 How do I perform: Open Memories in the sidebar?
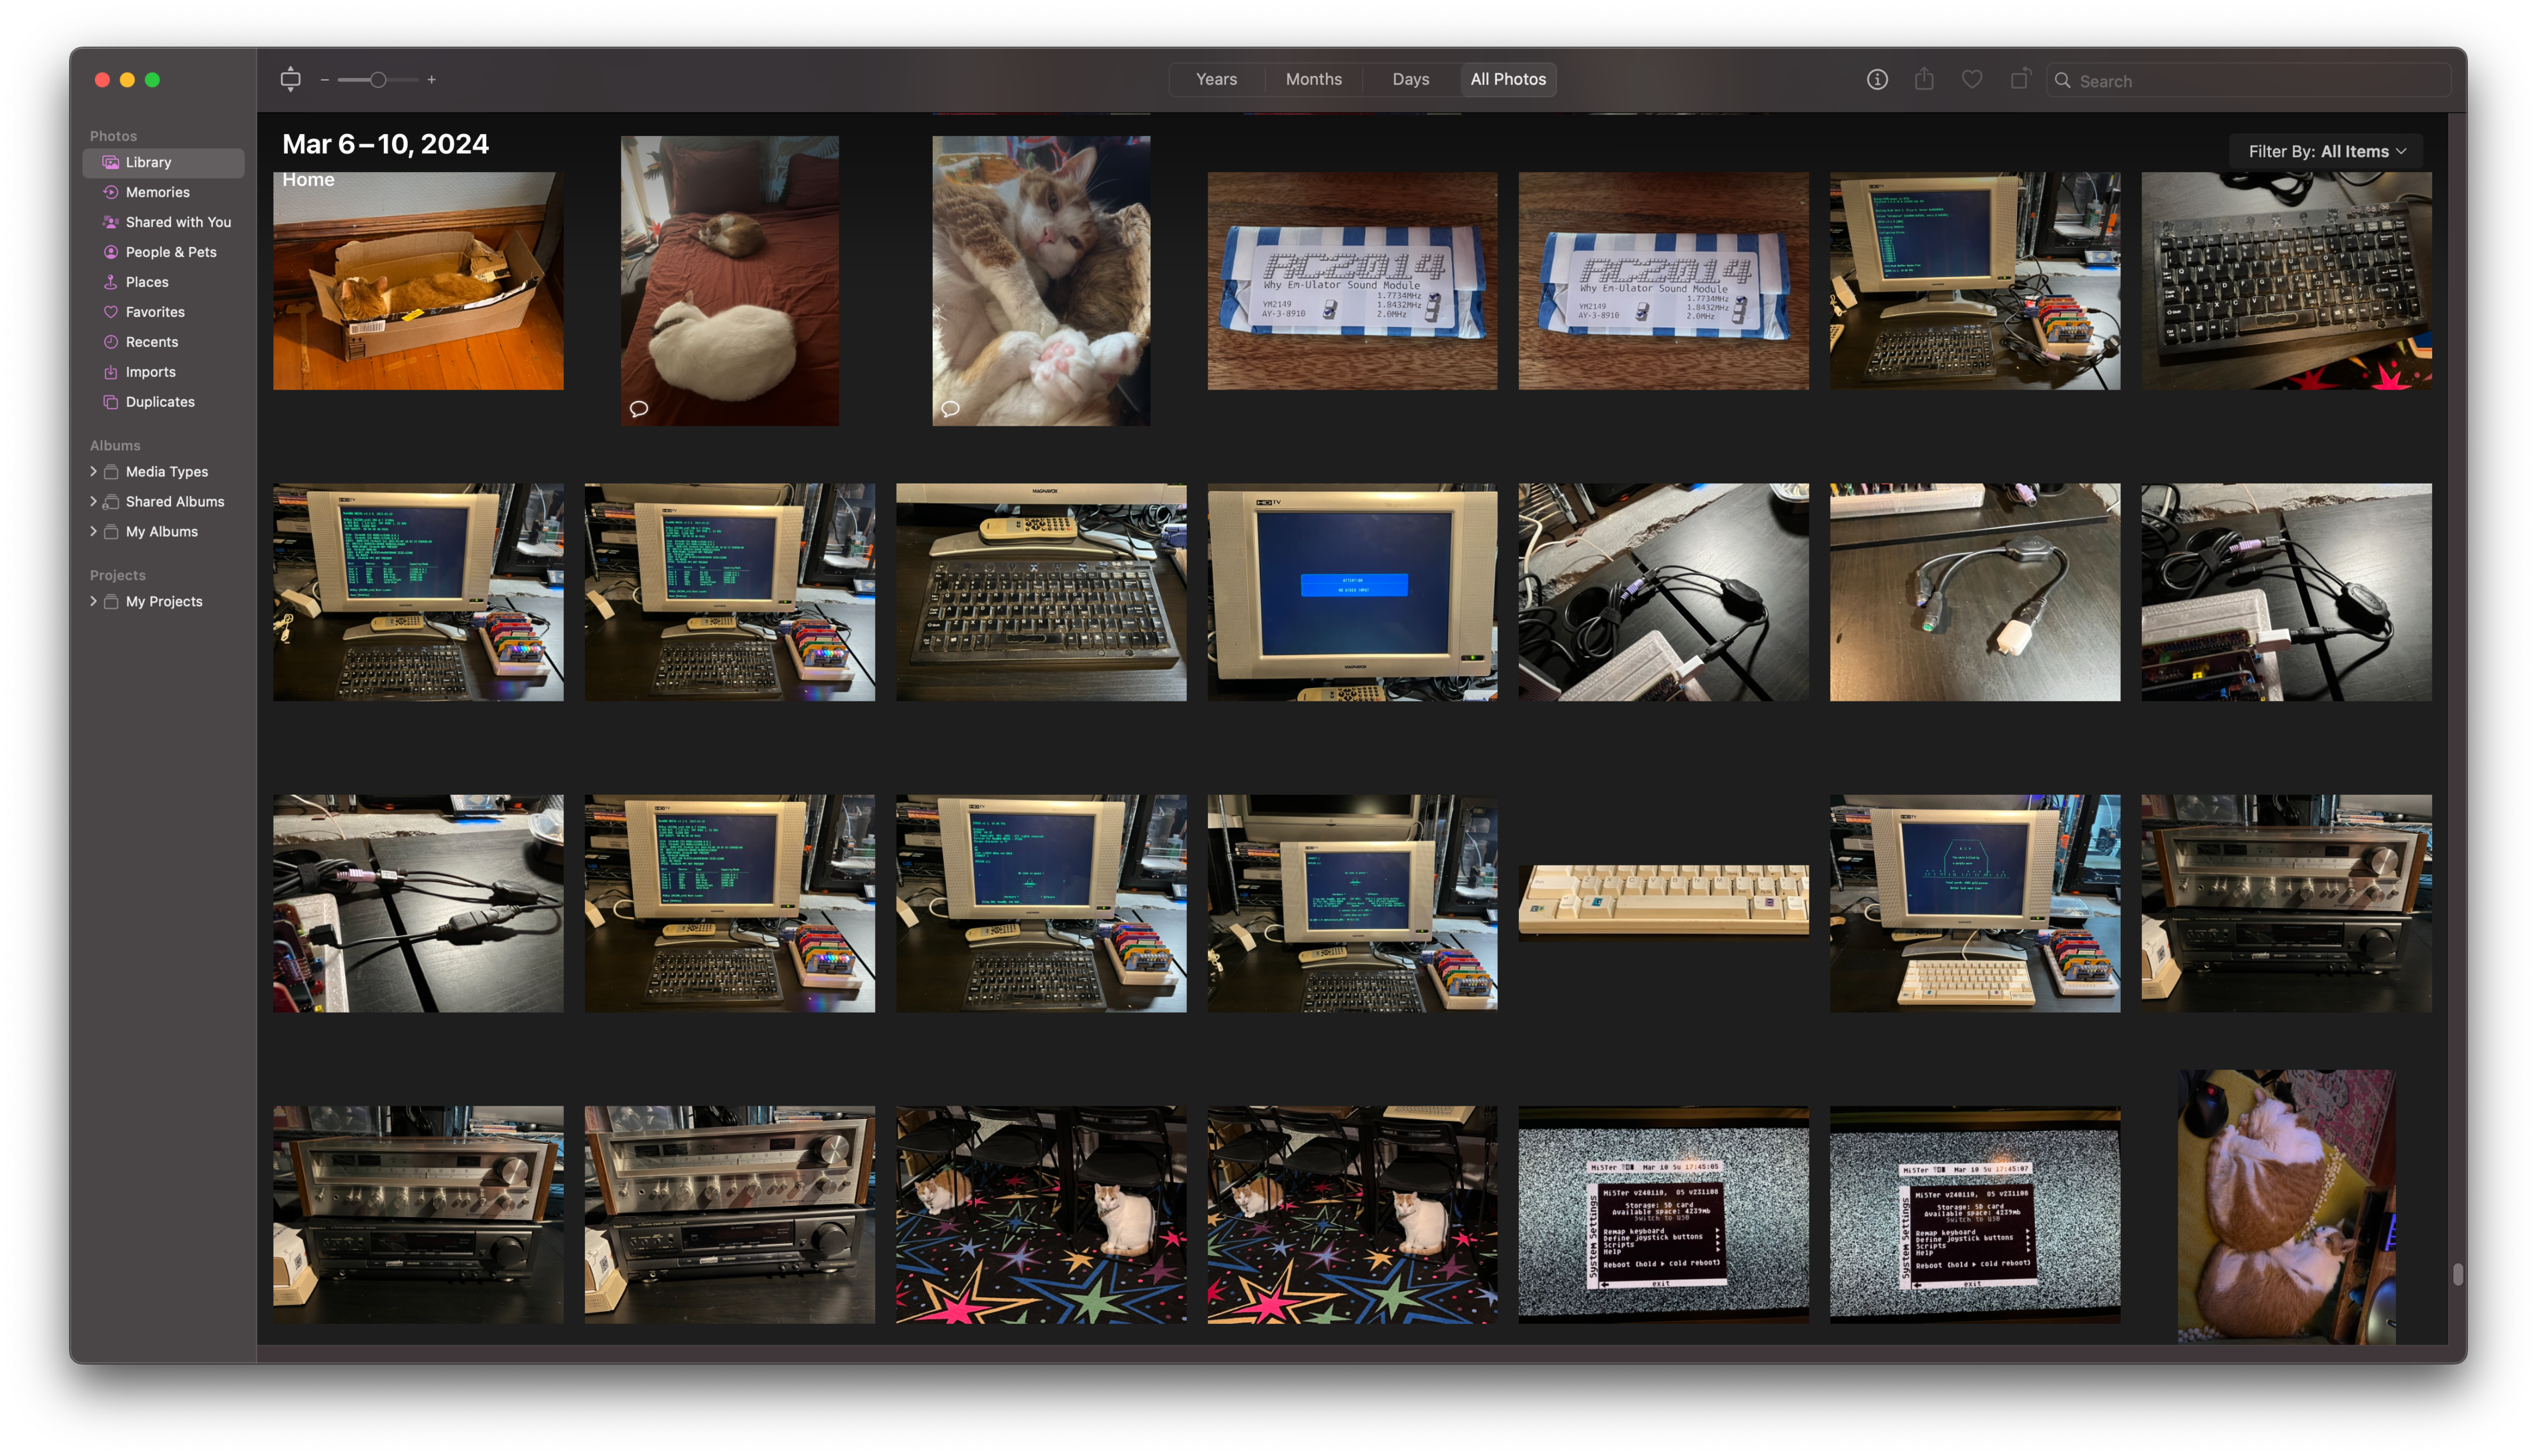[157, 192]
